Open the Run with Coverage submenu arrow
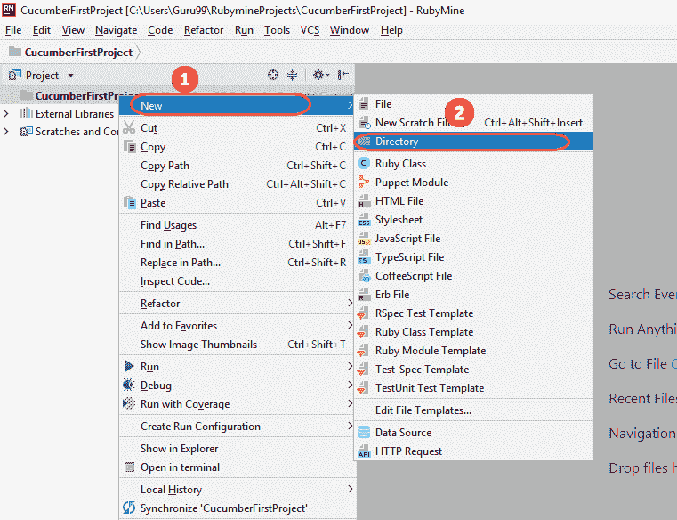 coord(351,403)
